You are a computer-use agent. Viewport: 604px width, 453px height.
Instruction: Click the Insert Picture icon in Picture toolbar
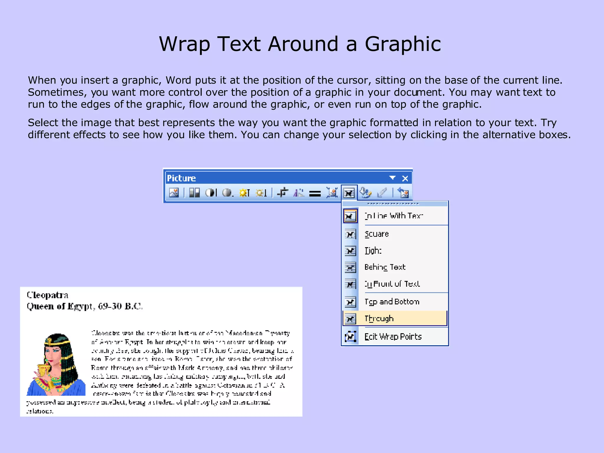click(x=174, y=193)
